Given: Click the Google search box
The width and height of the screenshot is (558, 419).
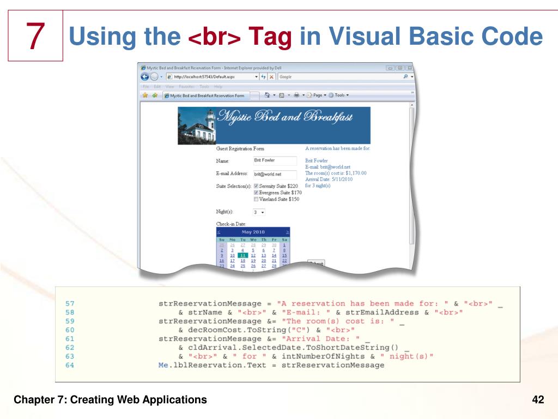Looking at the screenshot, I should (340, 76).
